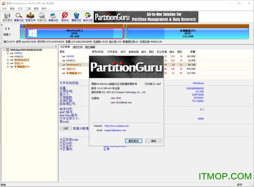Click the 本地磁盘(D:) drive icon in partition table
Image resolution: width=254 pixels, height=187 pixels.
tap(63, 73)
